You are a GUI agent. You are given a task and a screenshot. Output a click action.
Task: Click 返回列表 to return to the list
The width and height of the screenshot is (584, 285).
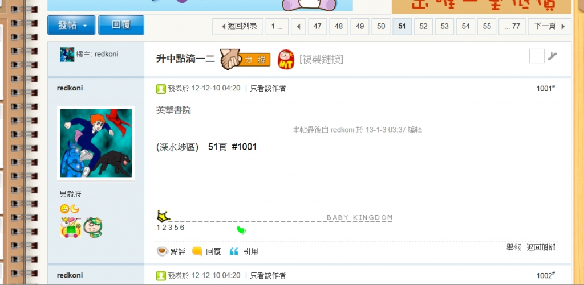coord(238,26)
